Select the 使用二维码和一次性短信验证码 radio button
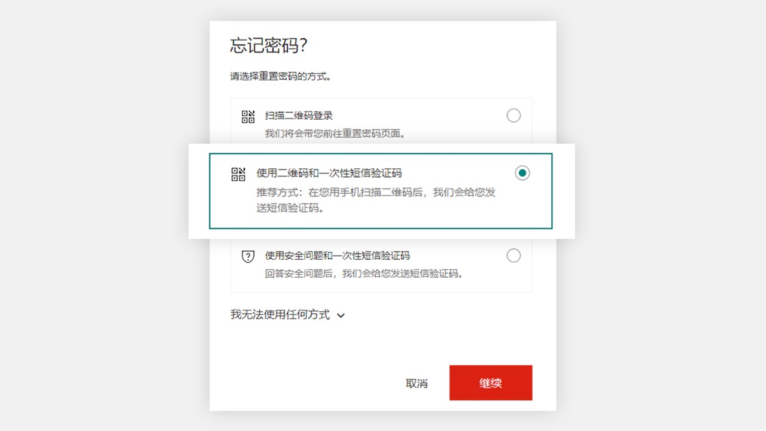766x431 pixels. (x=522, y=173)
